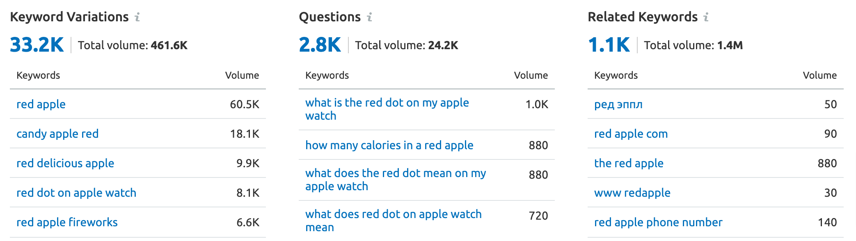Select 'the red apple' related keyword
This screenshot has height=241, width=856.
[x=629, y=163]
